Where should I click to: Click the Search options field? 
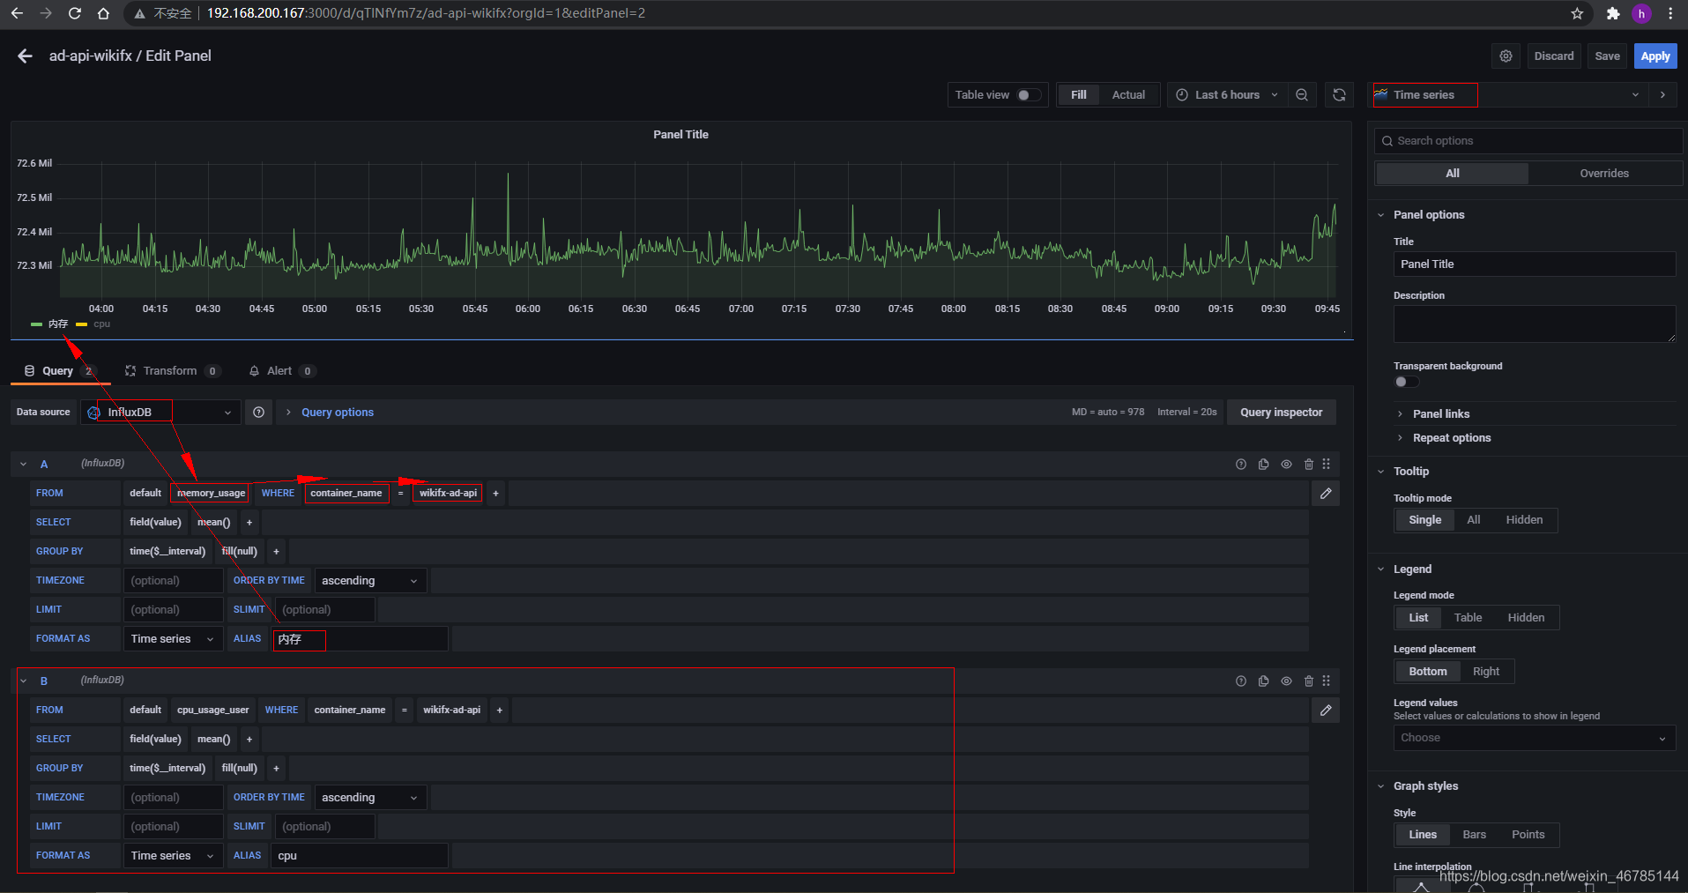[1528, 141]
